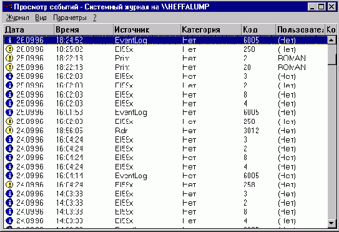Click source Rdr in the 24.09.96 row
Screen dimensions: 339x232
pyautogui.click(x=121, y=131)
